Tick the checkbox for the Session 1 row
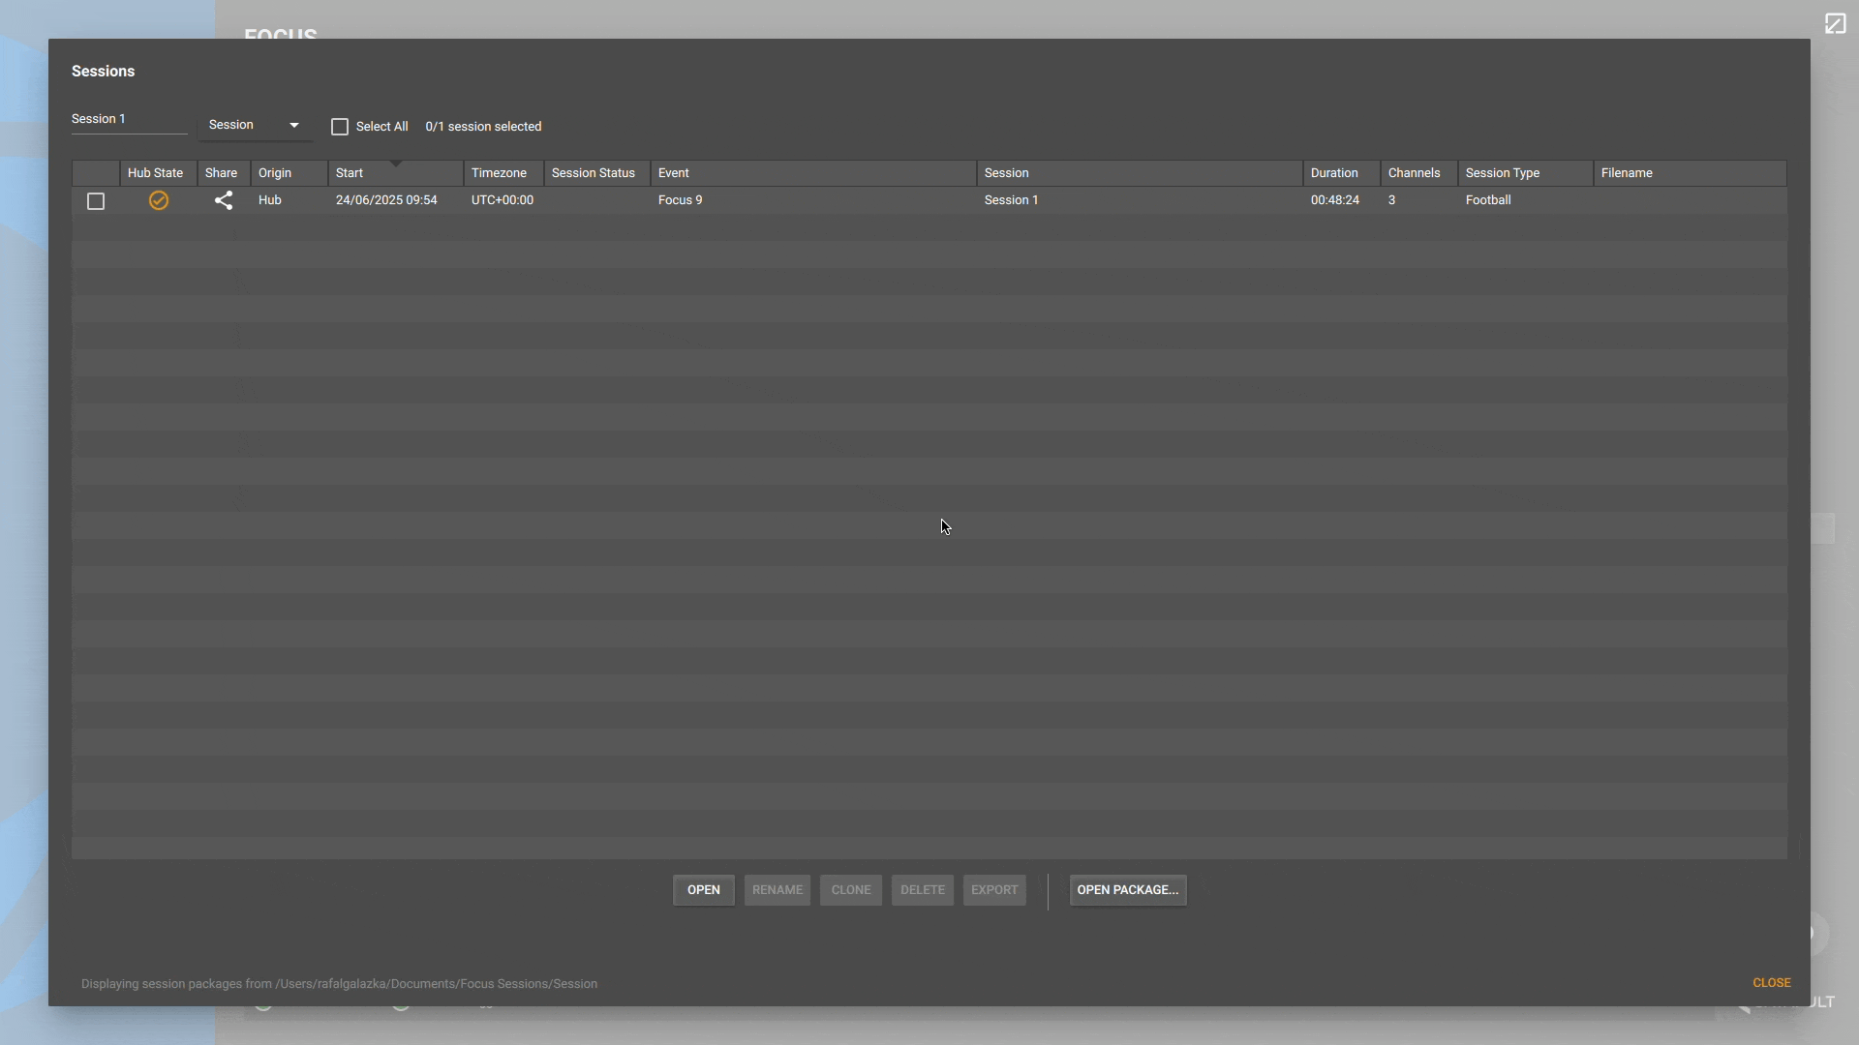Viewport: 1859px width, 1045px height. pyautogui.click(x=96, y=201)
